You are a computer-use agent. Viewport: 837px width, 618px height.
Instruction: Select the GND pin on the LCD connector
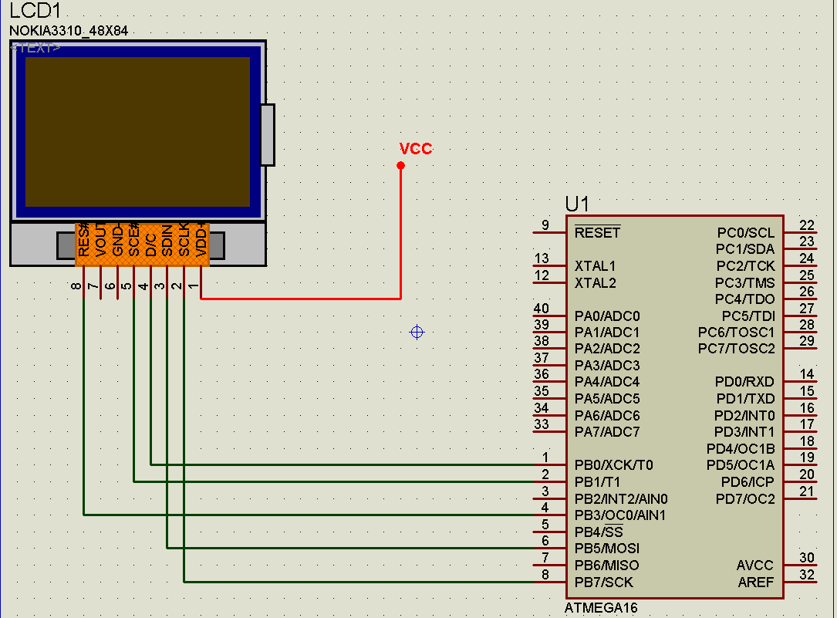click(117, 241)
